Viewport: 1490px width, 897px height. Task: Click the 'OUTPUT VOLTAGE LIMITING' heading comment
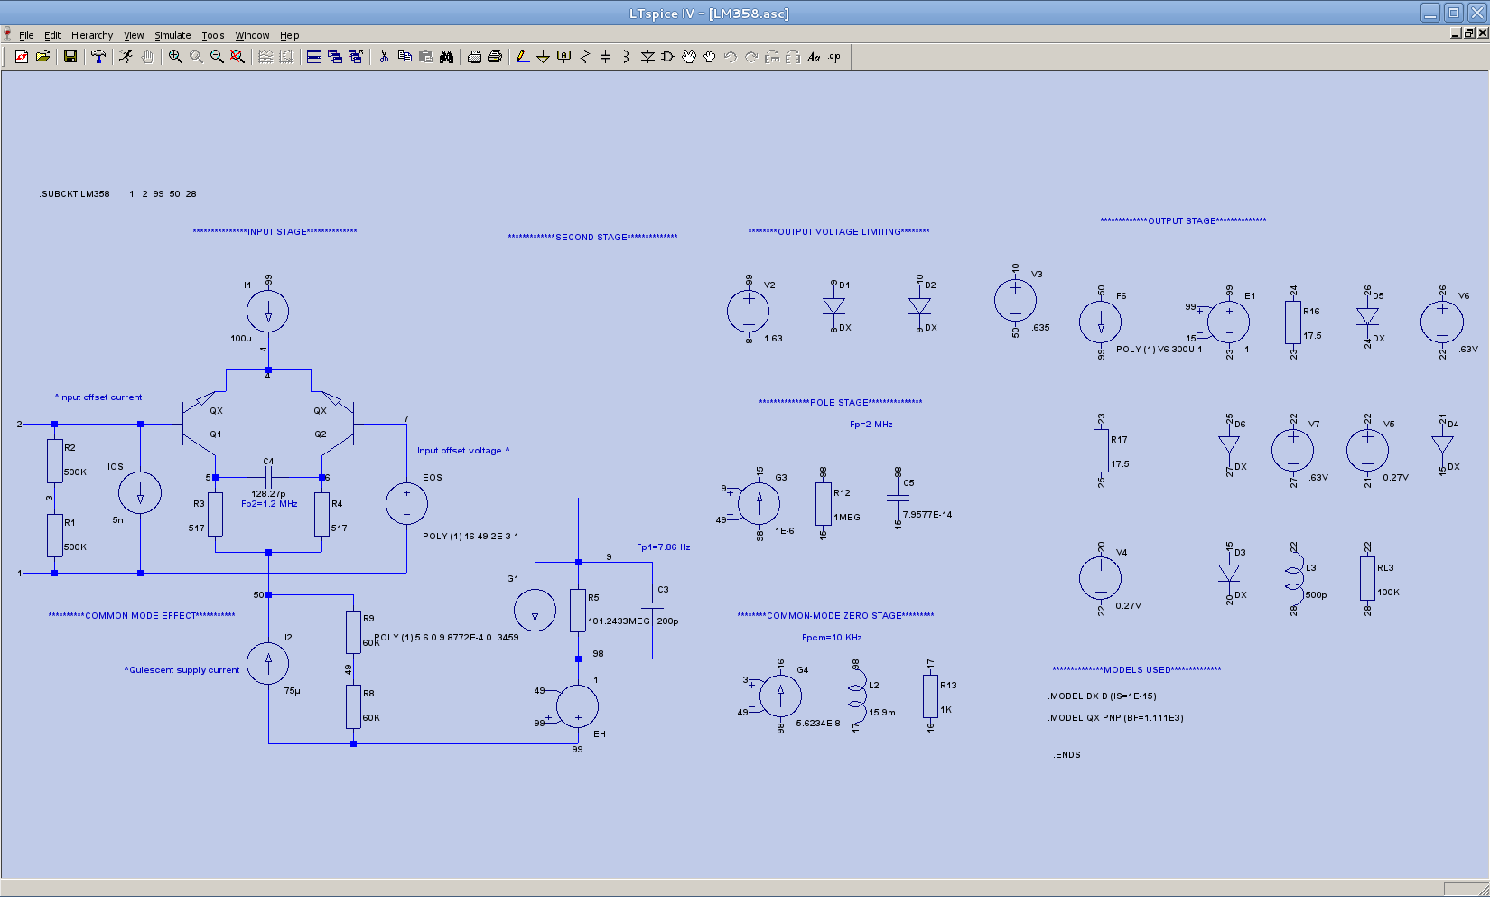point(839,232)
